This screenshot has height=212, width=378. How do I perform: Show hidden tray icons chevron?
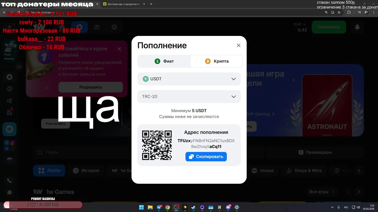pos(332,207)
